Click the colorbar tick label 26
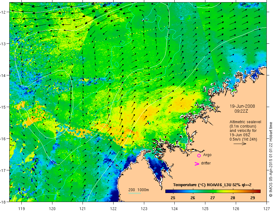273x211 pixels. [x=193, y=198]
